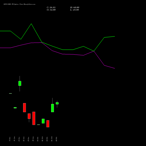Select the 30 Jan date label
This screenshot has height=146, width=146.
coord(33,139)
